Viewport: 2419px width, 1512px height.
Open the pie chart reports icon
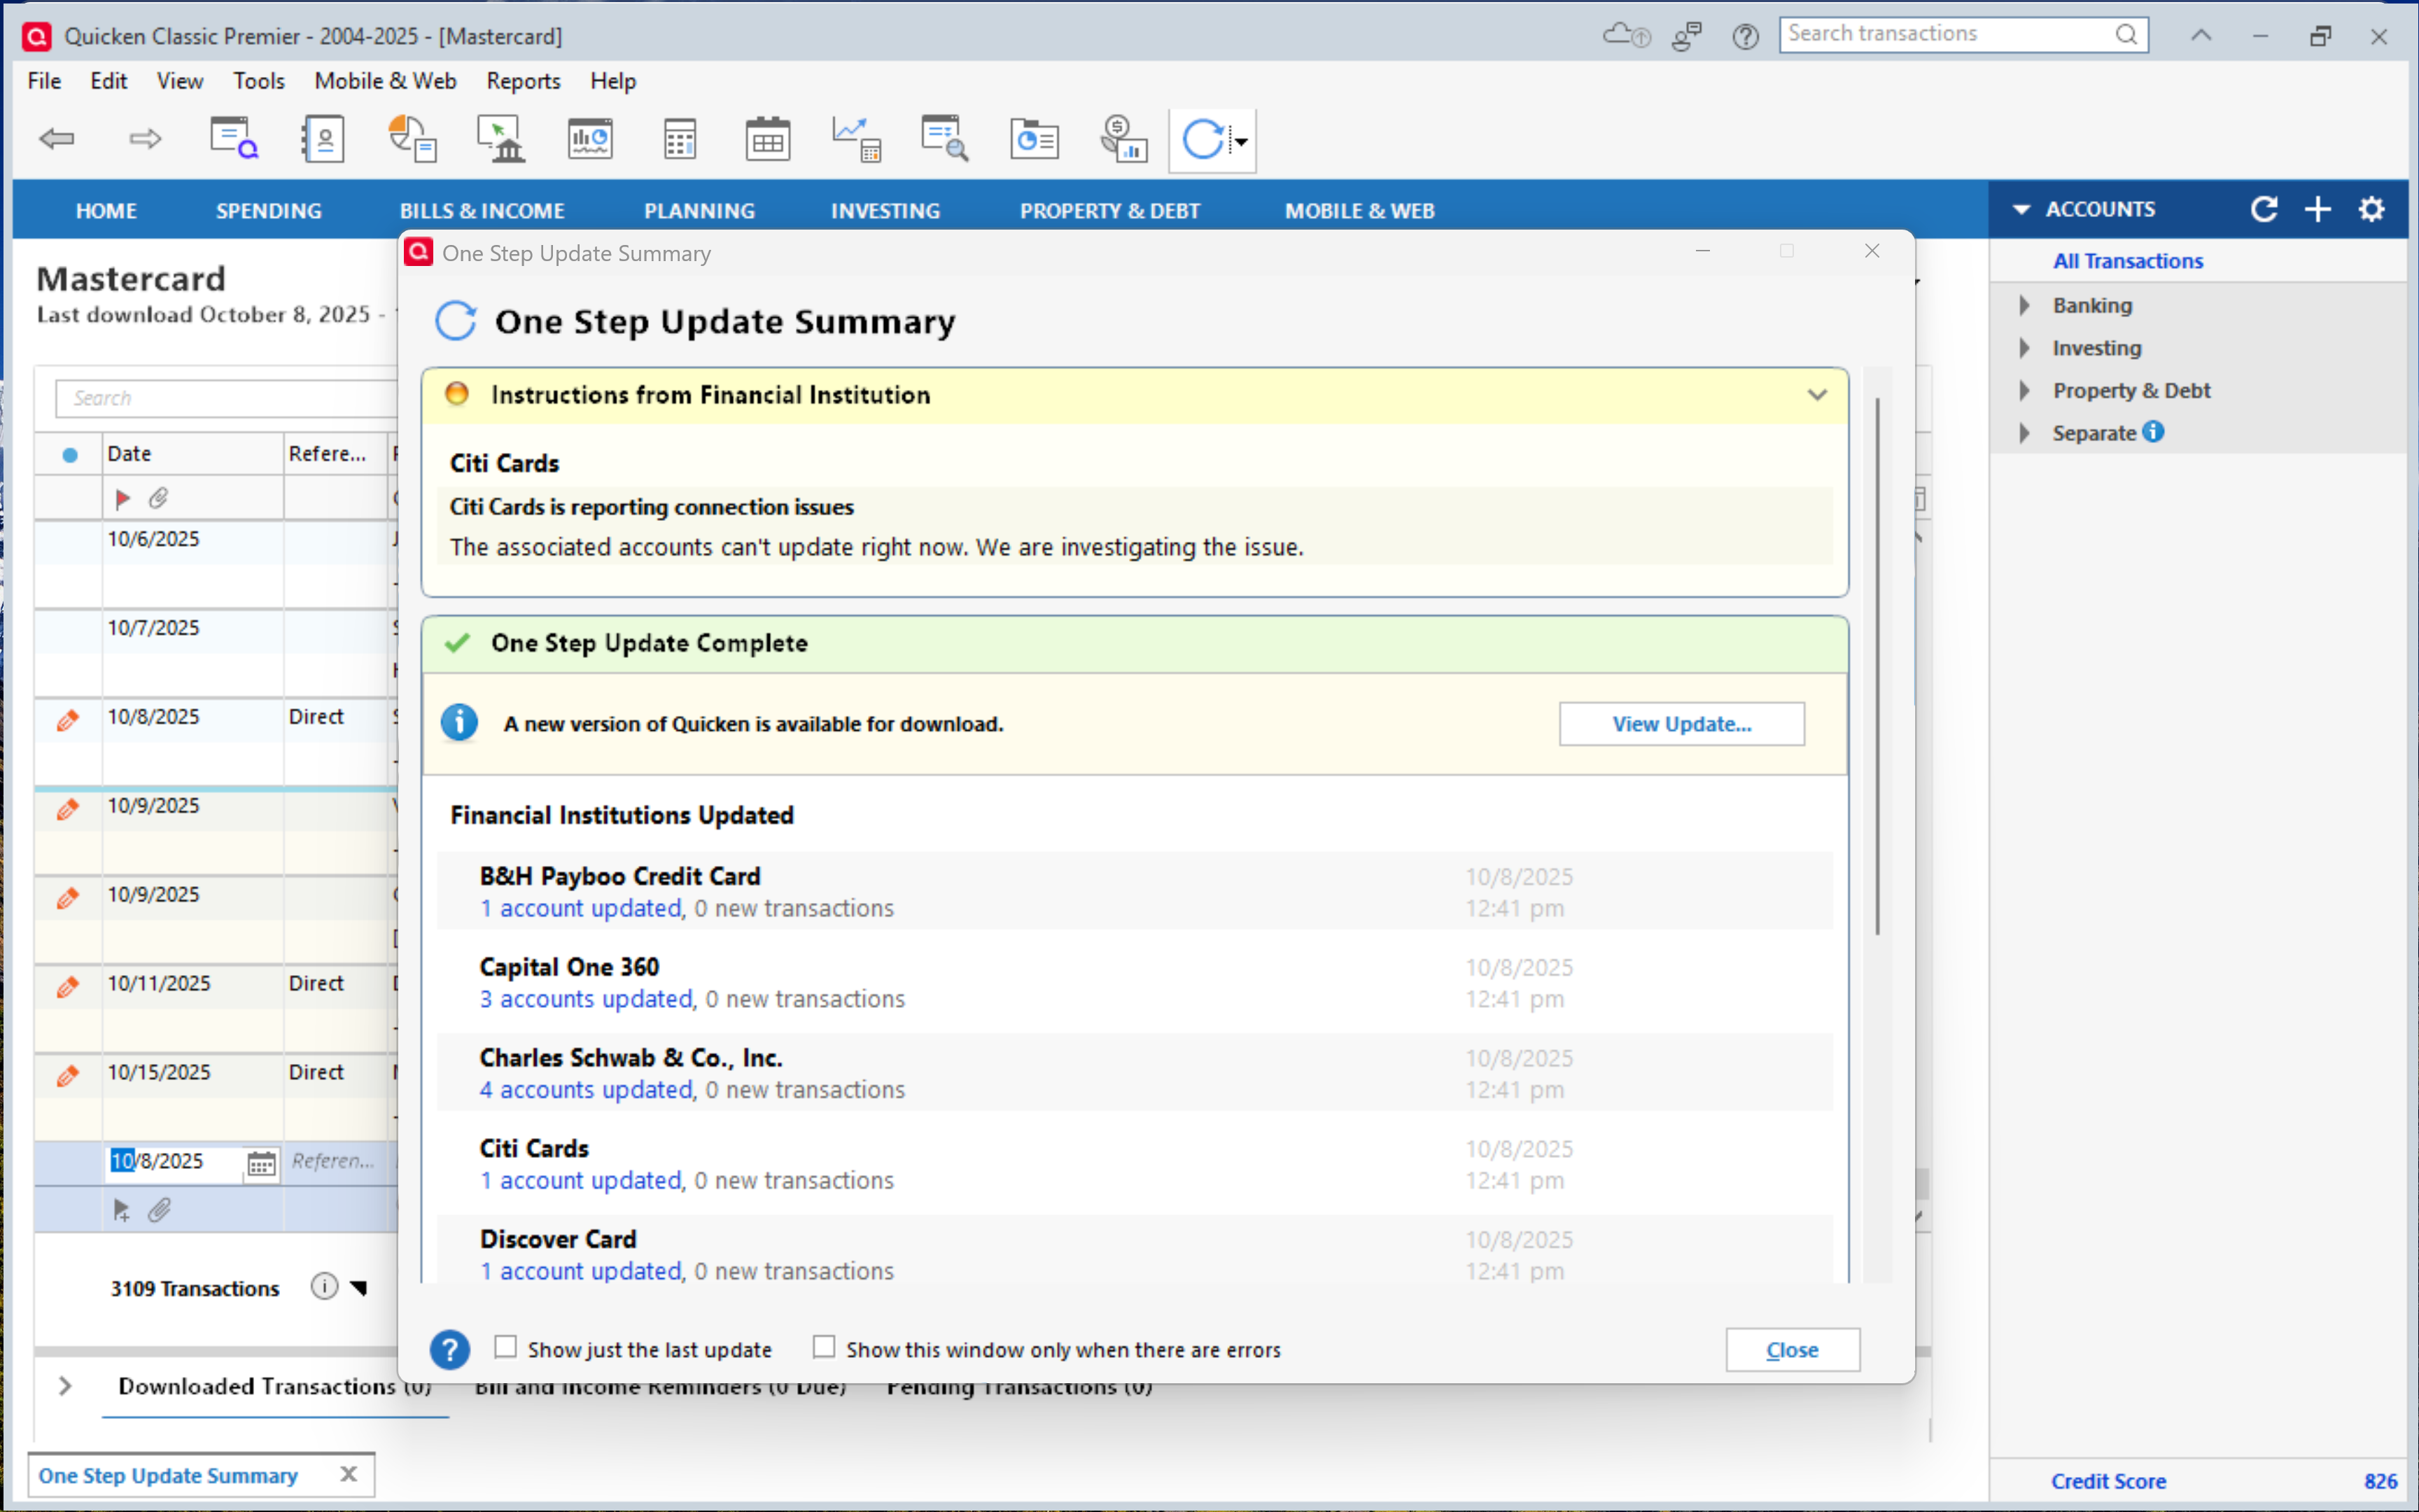[x=412, y=138]
